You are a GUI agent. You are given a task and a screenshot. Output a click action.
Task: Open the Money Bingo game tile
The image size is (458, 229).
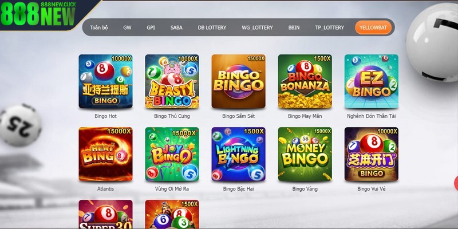pyautogui.click(x=305, y=154)
